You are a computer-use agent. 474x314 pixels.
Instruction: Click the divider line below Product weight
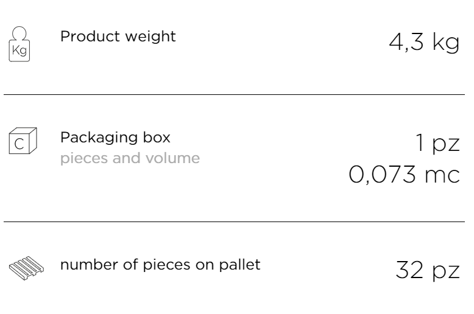[x=235, y=94]
